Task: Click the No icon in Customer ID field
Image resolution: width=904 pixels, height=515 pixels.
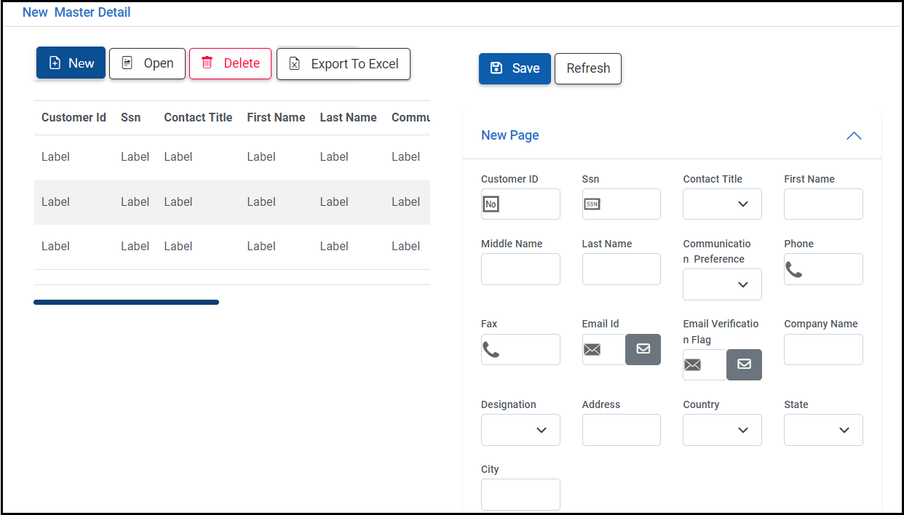Action: pos(491,204)
